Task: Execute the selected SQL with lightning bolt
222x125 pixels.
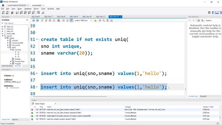Action: 42,20
